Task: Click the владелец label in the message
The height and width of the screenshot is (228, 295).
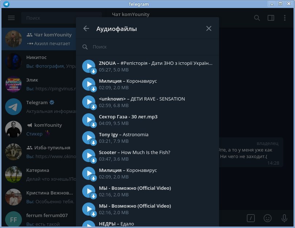Action: tap(268, 144)
